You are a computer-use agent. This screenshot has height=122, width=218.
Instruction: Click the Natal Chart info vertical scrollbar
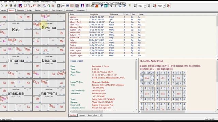coord(136,84)
